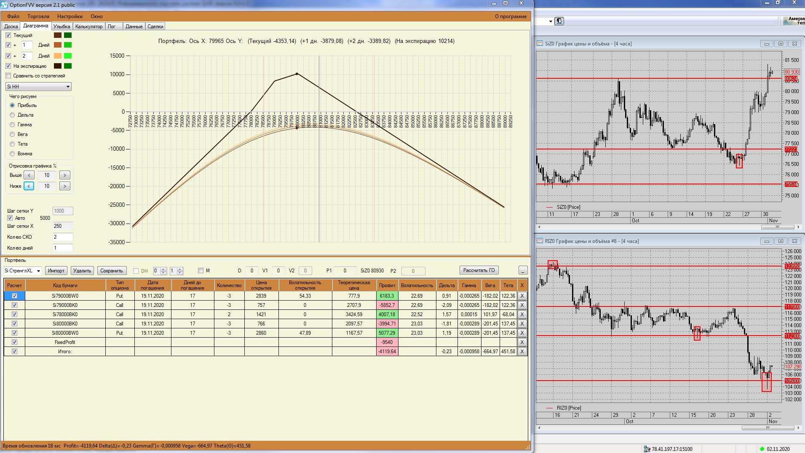
Task: Click the X button on the Итого row
Action: tap(522, 352)
